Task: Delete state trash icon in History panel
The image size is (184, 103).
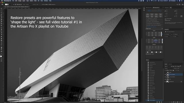Action: pyautogui.click(x=161, y=102)
